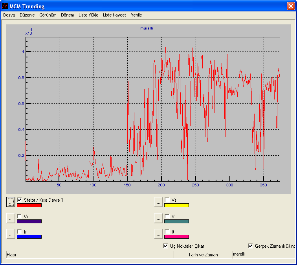This screenshot has height=265, width=297.
Task: Open the Düzenle menu
Action: point(27,15)
